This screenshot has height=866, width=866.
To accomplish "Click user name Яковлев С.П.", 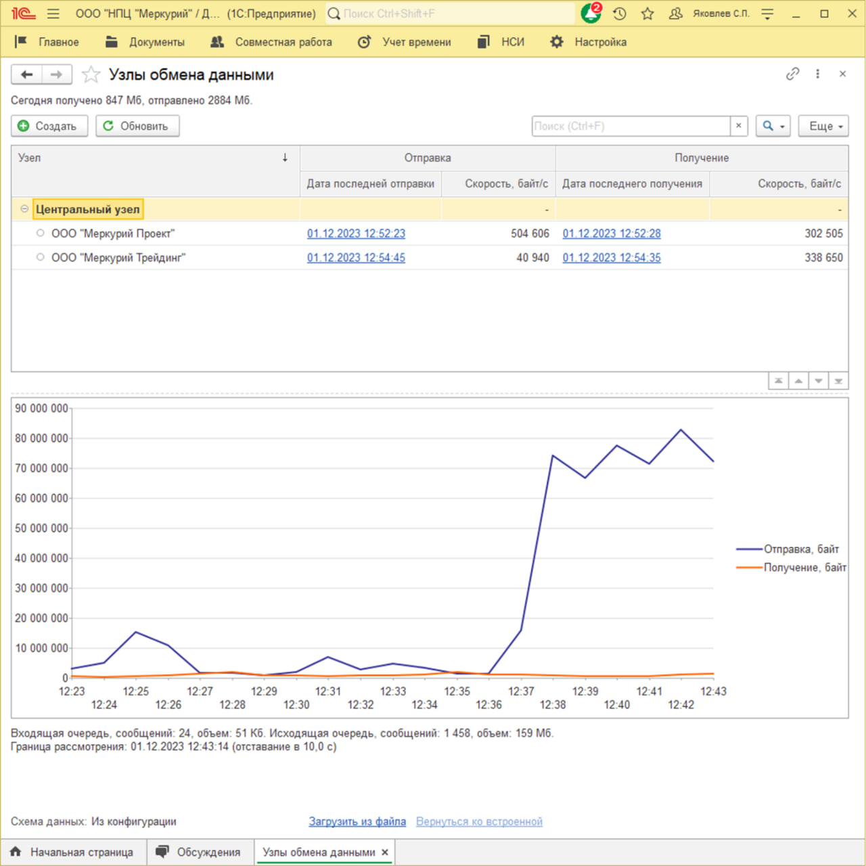I will coord(721,14).
